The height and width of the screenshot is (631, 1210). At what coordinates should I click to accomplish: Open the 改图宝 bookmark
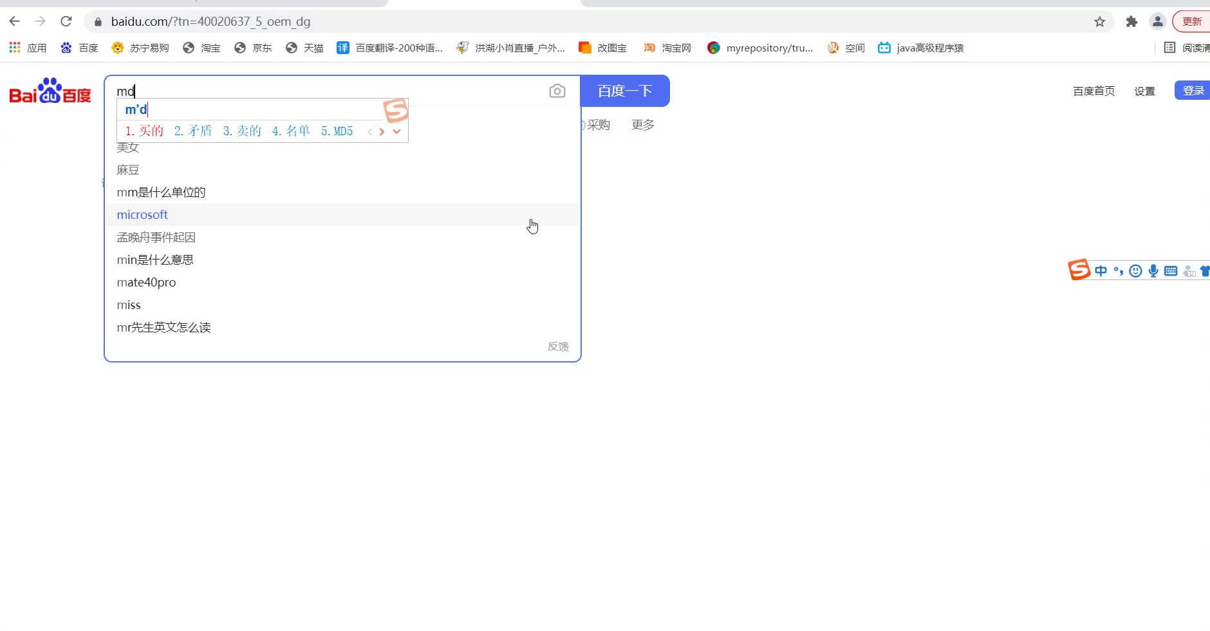tap(602, 48)
